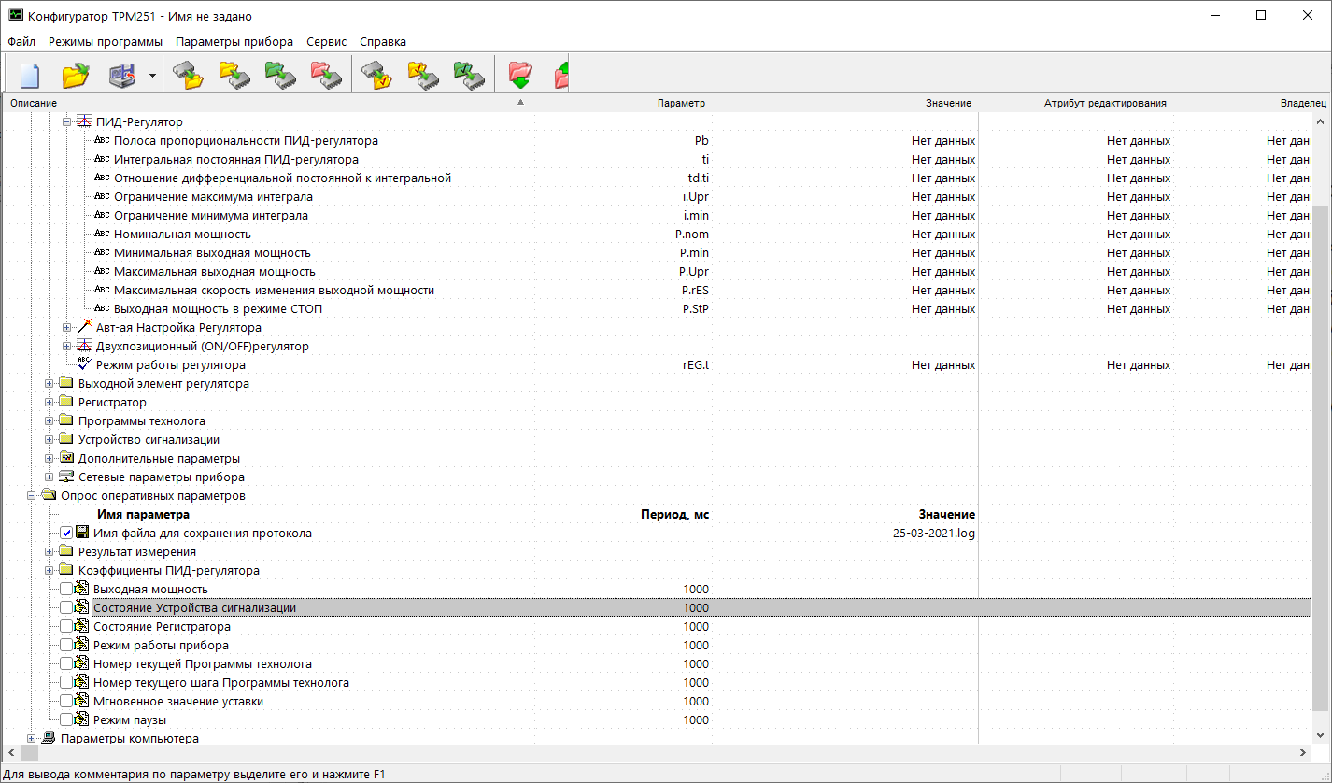Click the parameter icon beside Режим паузы
Viewport: 1332px width, 783px height.
click(x=82, y=720)
